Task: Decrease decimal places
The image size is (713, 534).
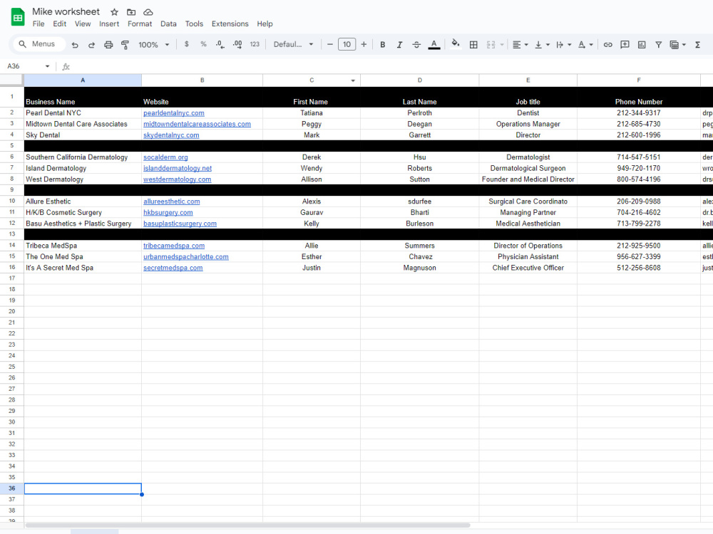Action: [x=220, y=44]
